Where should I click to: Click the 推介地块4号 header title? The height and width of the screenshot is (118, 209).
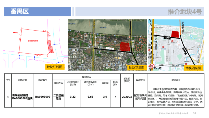pyautogui.click(x=184, y=12)
